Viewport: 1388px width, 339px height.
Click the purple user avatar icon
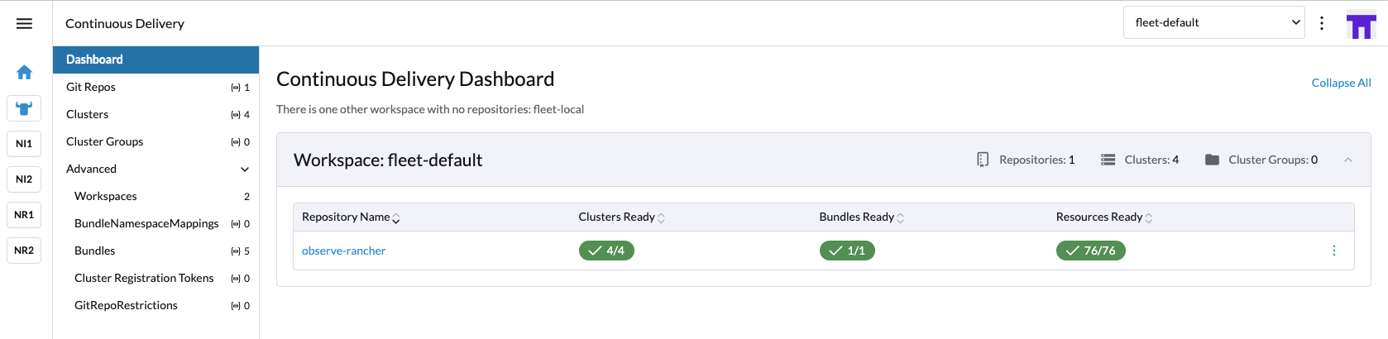pyautogui.click(x=1361, y=24)
